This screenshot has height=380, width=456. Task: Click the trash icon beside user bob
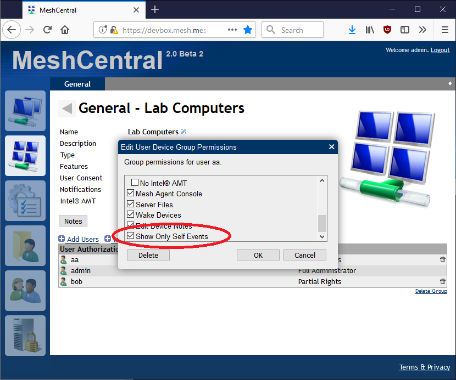click(x=443, y=281)
